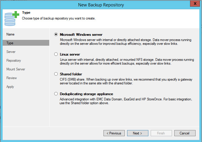Jump to the Repository wizard step
Screen dimensions: 202x142
[x=14, y=61]
